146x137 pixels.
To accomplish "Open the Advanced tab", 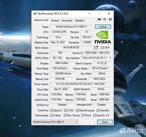I will (x=67, y=20).
